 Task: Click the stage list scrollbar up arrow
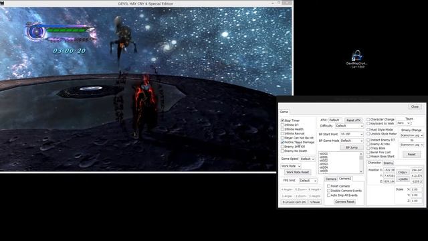click(x=361, y=154)
